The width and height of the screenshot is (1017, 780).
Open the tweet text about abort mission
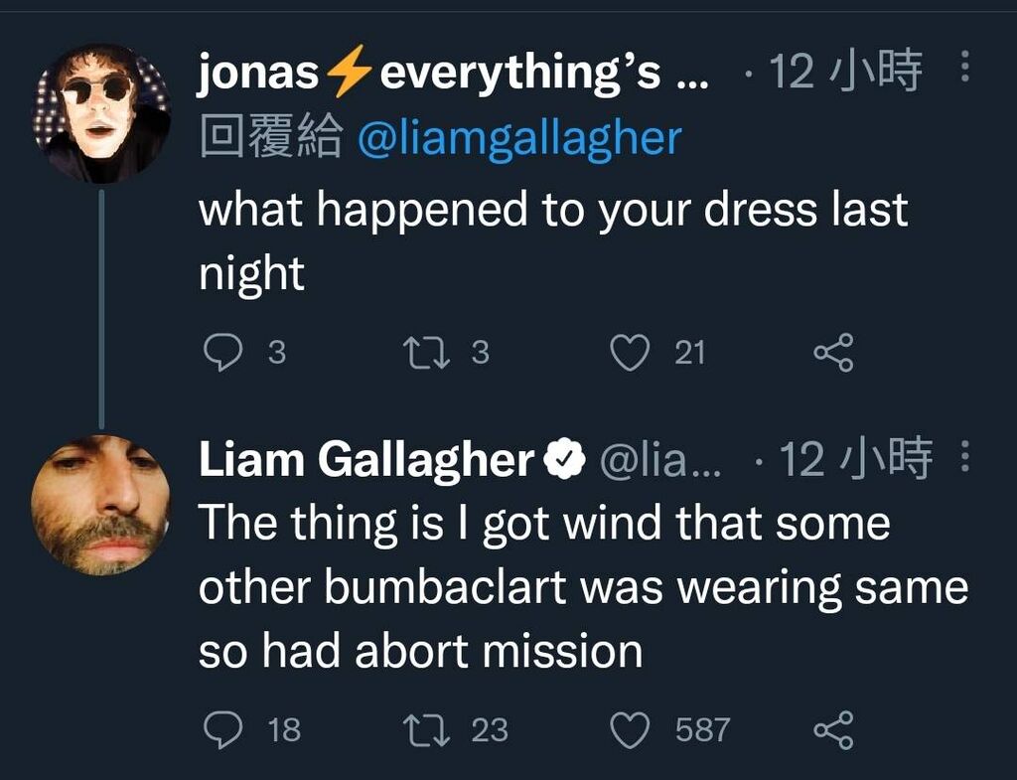583,586
